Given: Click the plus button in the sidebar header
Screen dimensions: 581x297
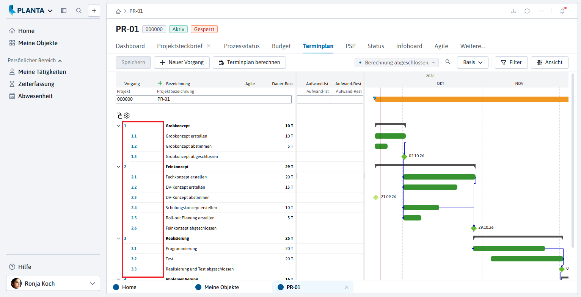Looking at the screenshot, I should click(x=94, y=11).
